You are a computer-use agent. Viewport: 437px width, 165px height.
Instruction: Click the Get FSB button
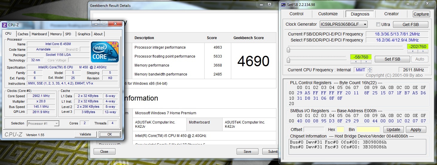[x=411, y=24]
